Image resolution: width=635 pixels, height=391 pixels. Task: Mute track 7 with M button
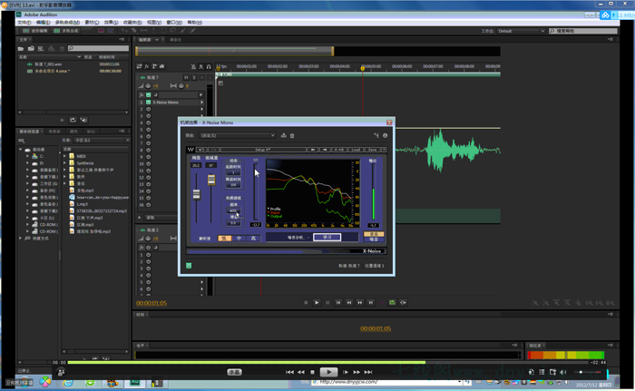click(x=186, y=77)
